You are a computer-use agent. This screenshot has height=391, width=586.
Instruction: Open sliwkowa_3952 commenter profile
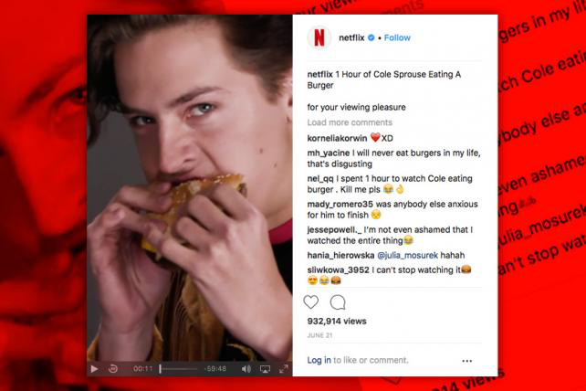pos(339,269)
